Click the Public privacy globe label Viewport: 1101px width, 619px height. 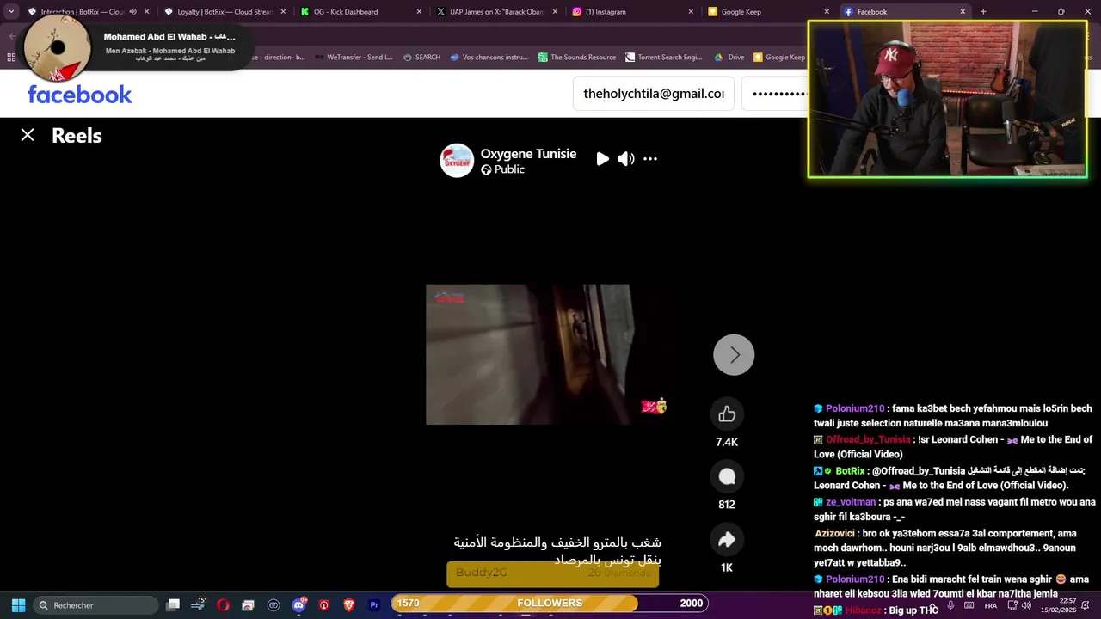502,169
